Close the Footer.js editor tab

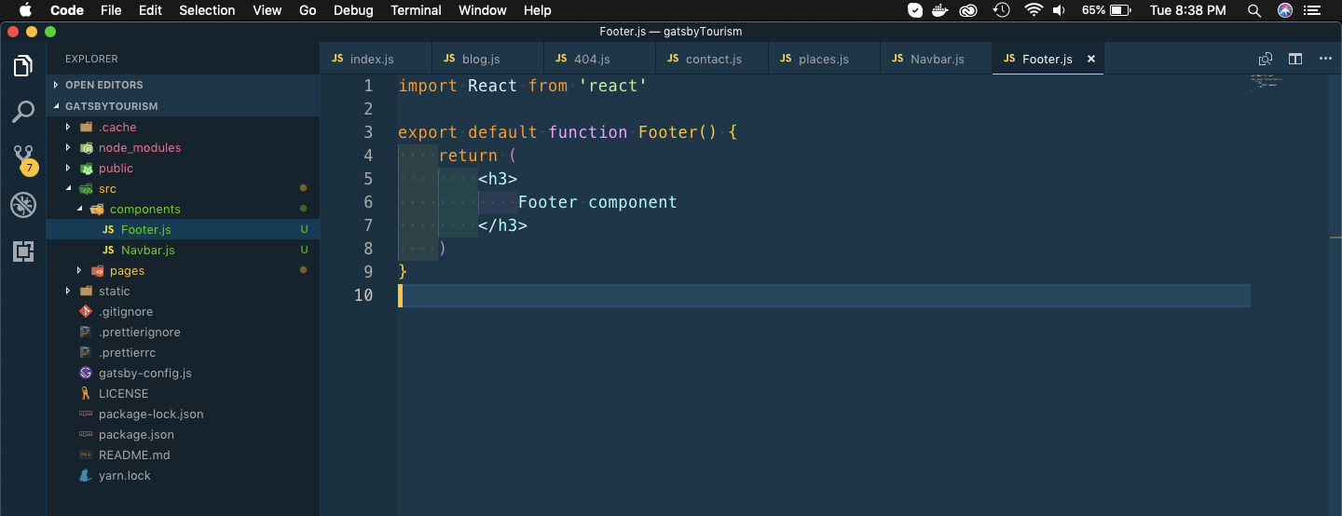point(1091,59)
